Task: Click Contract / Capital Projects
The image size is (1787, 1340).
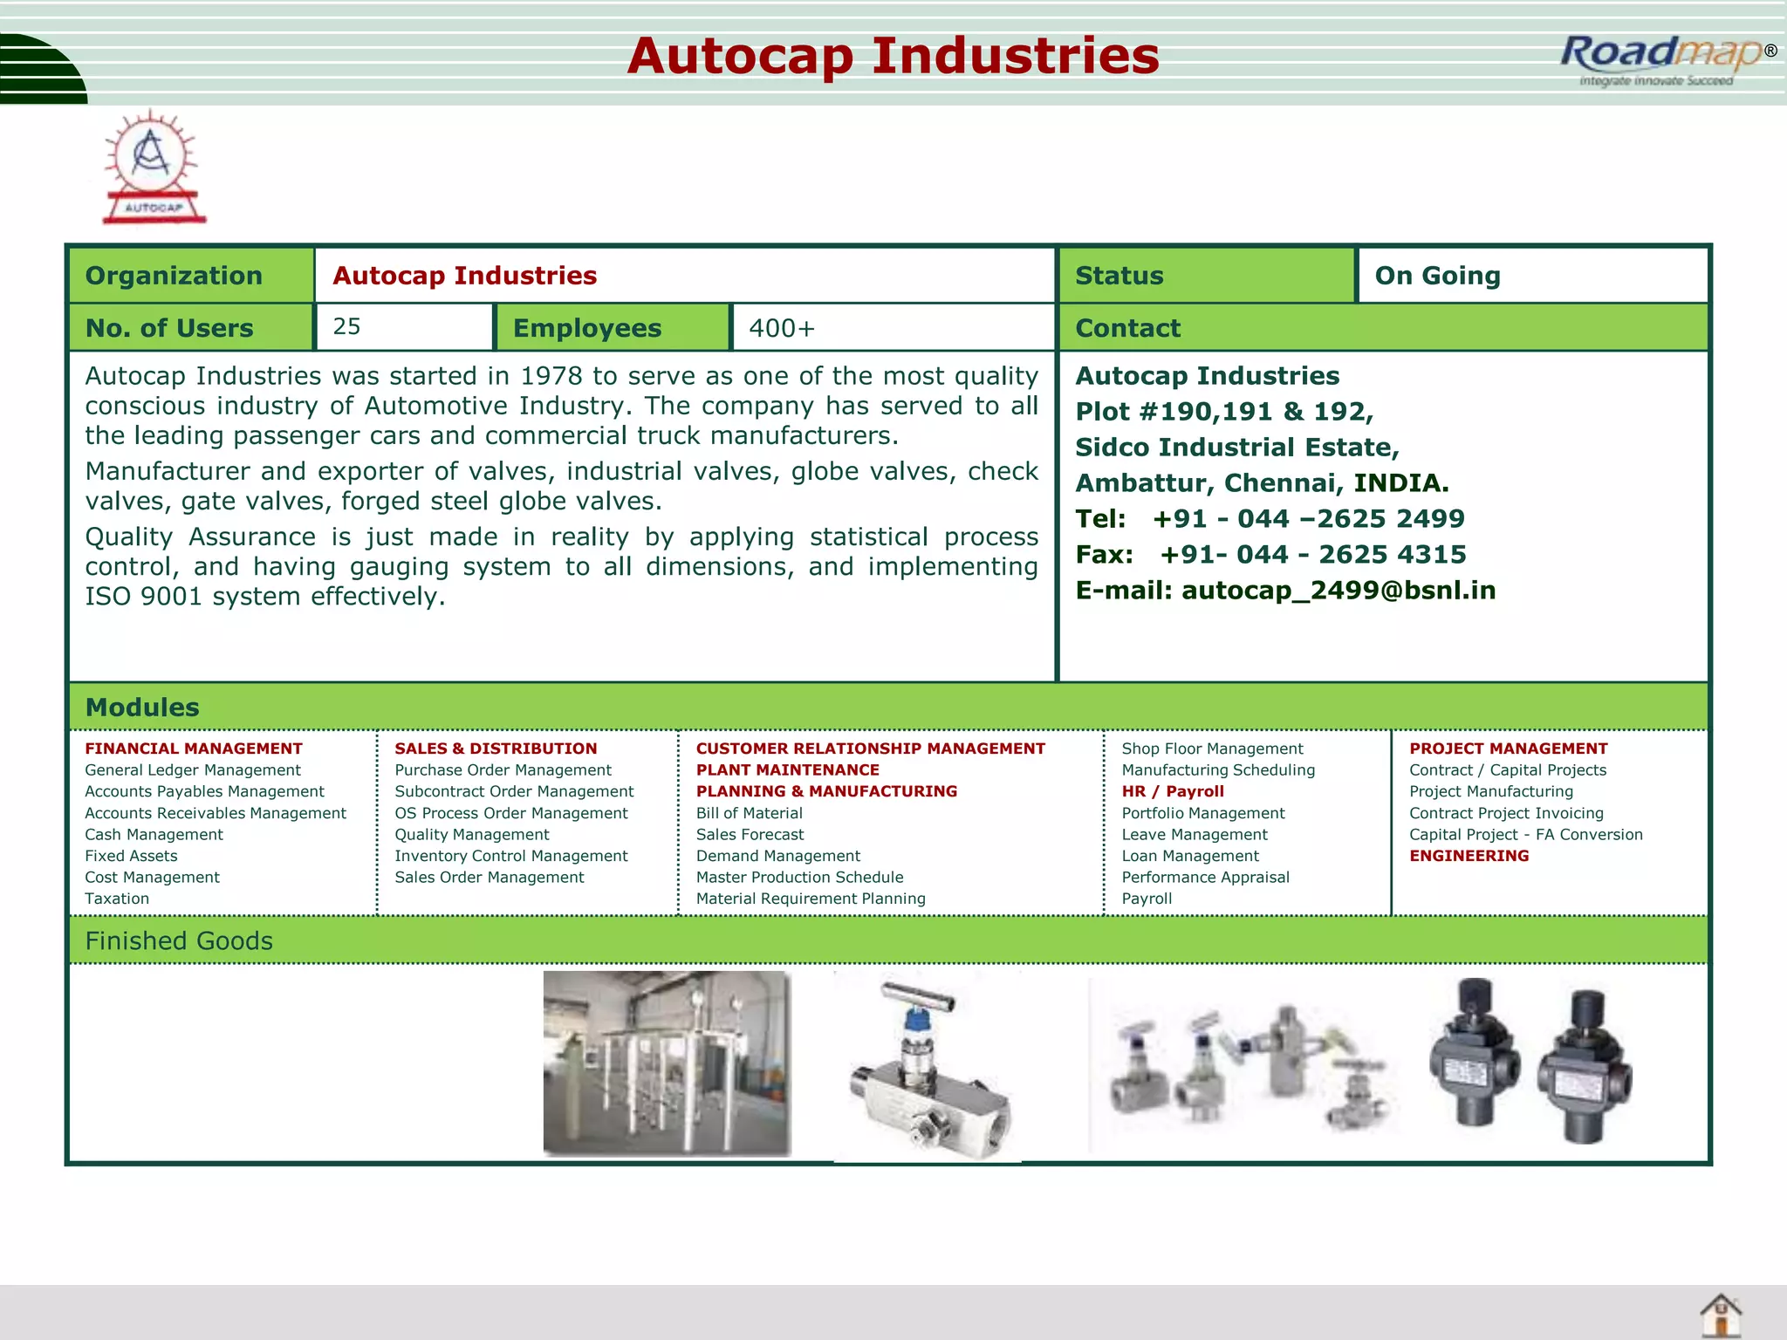Action: [1508, 770]
